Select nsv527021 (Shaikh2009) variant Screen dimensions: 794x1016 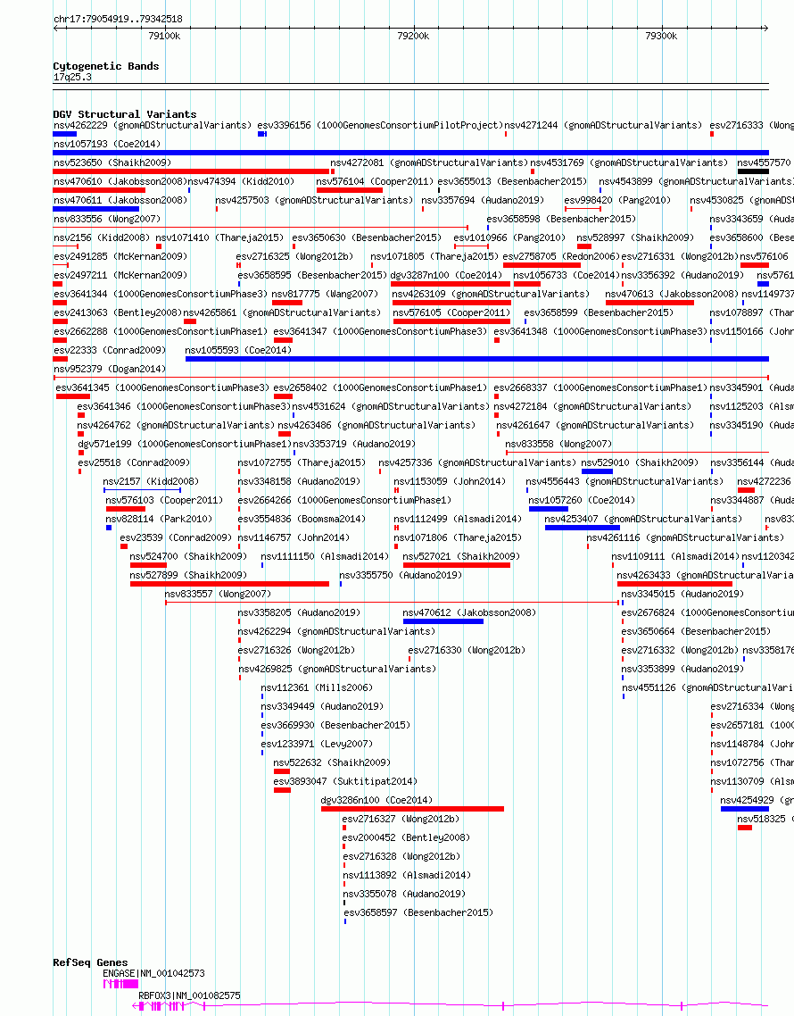pos(461,557)
